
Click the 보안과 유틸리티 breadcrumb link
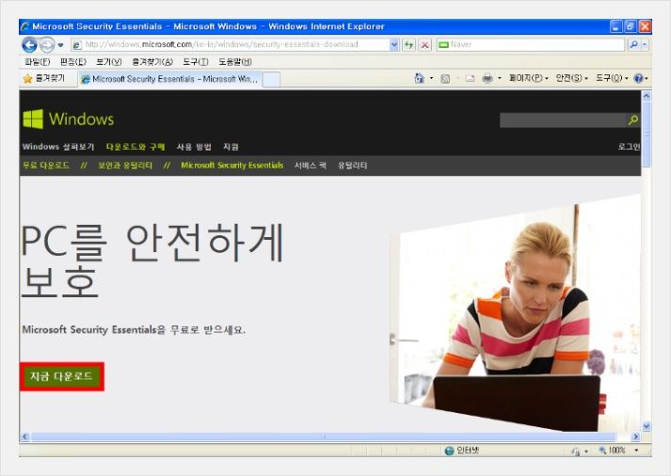coord(125,166)
